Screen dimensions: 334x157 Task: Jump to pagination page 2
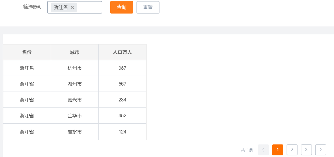[292, 150]
